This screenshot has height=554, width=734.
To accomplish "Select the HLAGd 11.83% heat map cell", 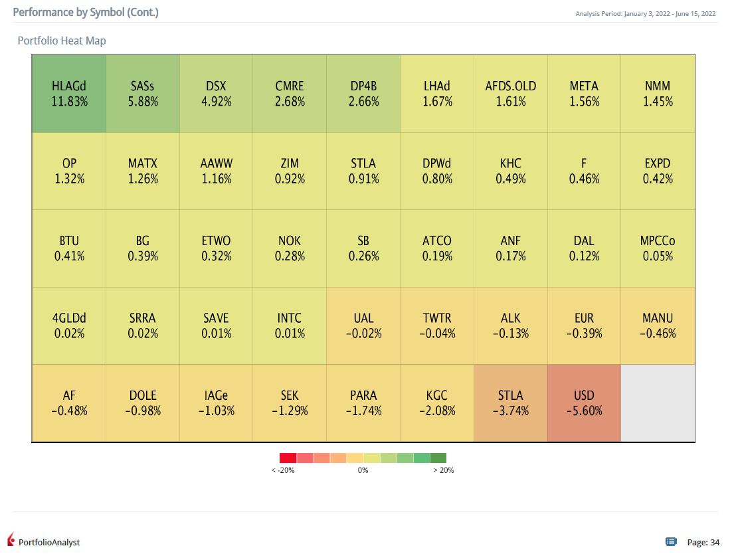I will [x=69, y=94].
